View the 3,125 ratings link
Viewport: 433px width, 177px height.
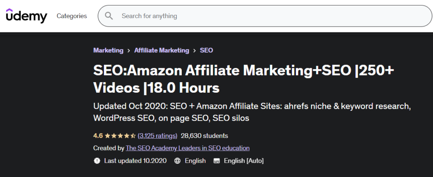point(157,136)
